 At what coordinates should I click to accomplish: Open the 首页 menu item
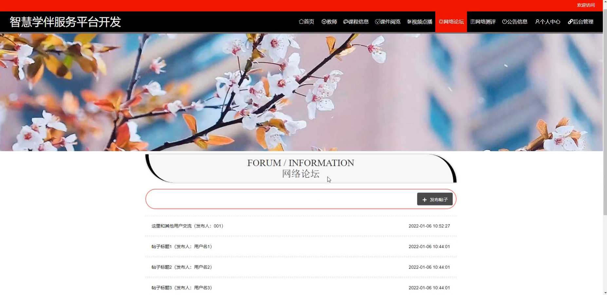(x=306, y=22)
